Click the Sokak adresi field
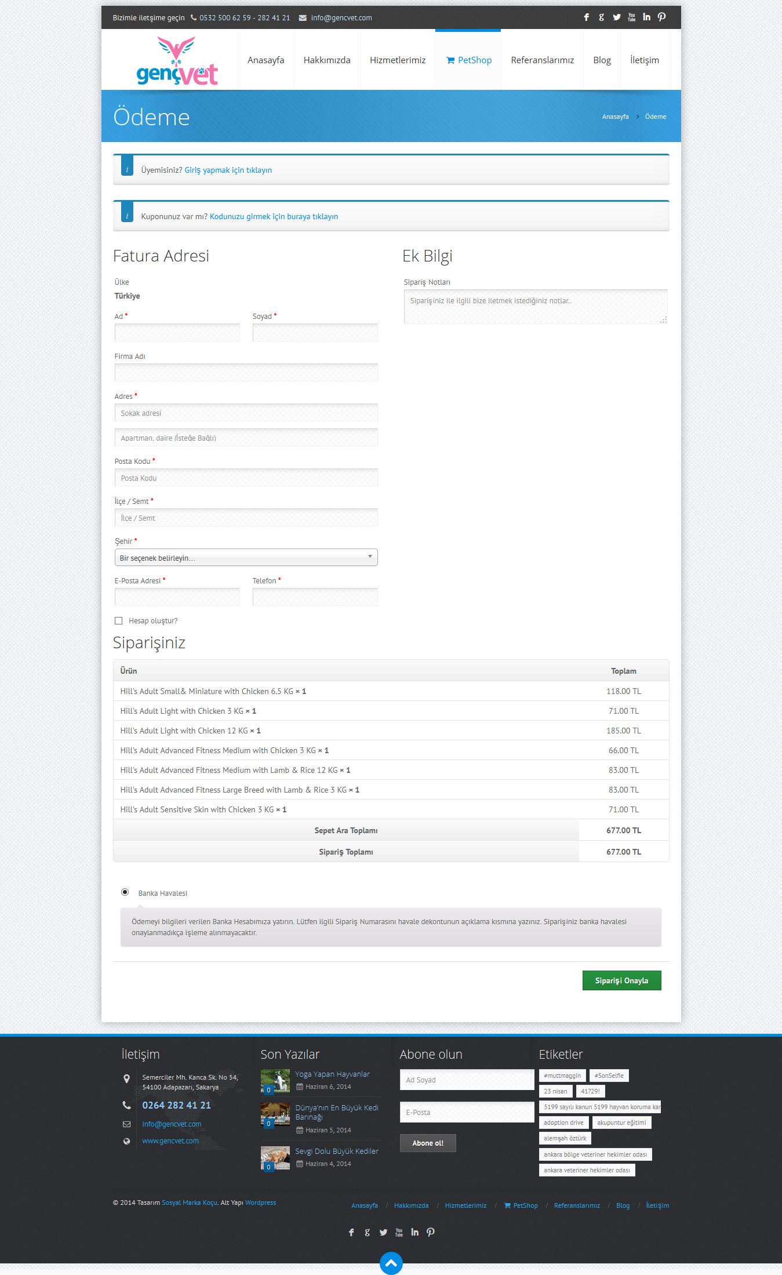The width and height of the screenshot is (782, 1275). [246, 413]
